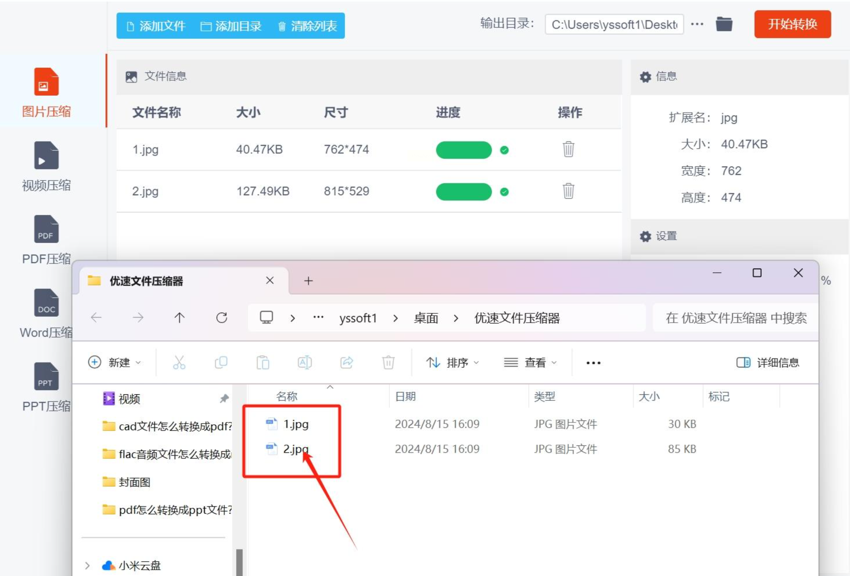Click the Explorer share toolbar icon
The height and width of the screenshot is (576, 850).
pyautogui.click(x=347, y=363)
